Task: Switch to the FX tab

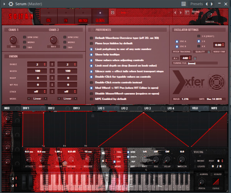Action: tap(66, 16)
